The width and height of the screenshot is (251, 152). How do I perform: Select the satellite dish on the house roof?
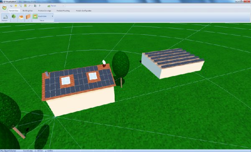(104, 63)
